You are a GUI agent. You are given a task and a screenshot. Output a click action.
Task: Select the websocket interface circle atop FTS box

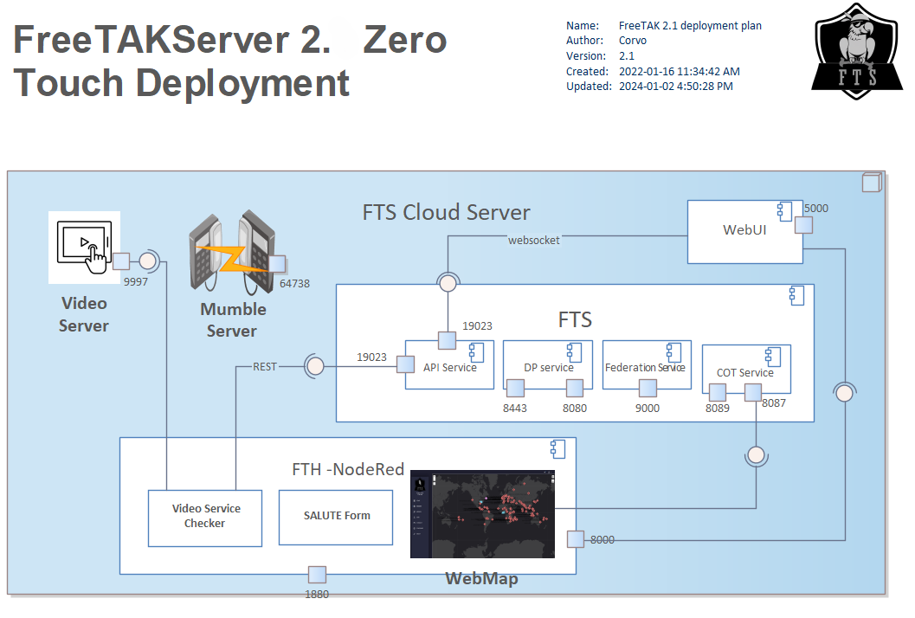tap(448, 283)
